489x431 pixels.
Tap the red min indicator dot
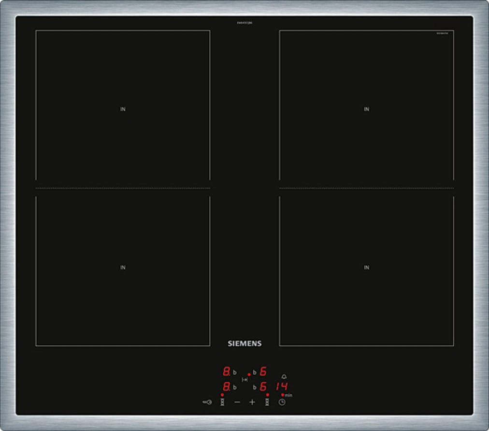coord(283,395)
